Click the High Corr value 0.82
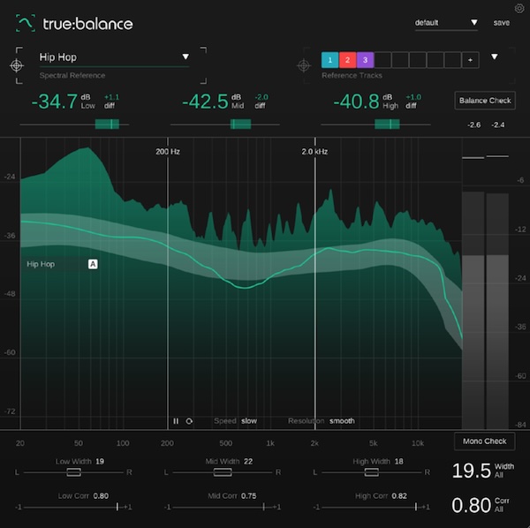 click(399, 496)
